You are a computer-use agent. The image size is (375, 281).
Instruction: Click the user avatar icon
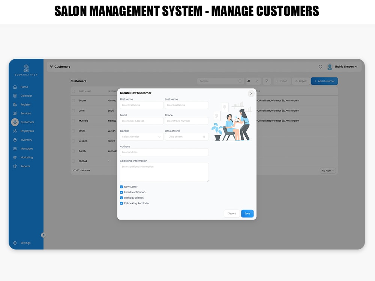330,67
